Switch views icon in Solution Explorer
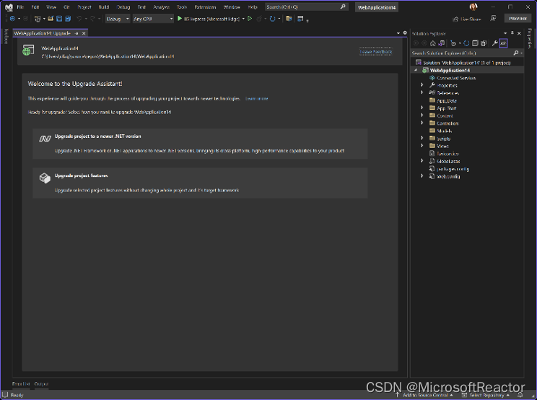The image size is (537, 400). click(442, 43)
